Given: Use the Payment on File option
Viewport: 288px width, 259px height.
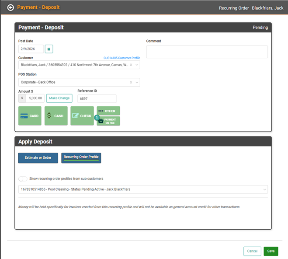Looking at the screenshot, I should pyautogui.click(x=108, y=121).
